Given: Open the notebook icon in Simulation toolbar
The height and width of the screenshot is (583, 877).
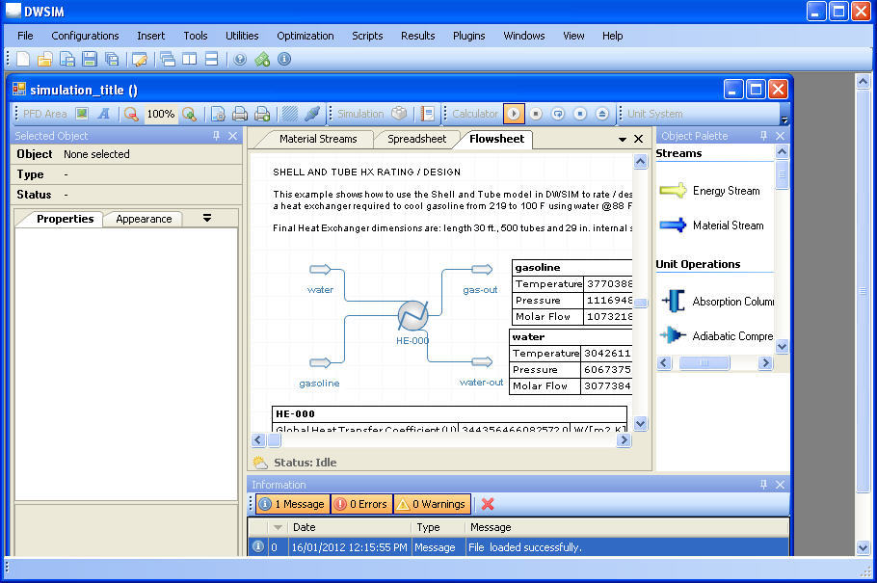Looking at the screenshot, I should [427, 114].
